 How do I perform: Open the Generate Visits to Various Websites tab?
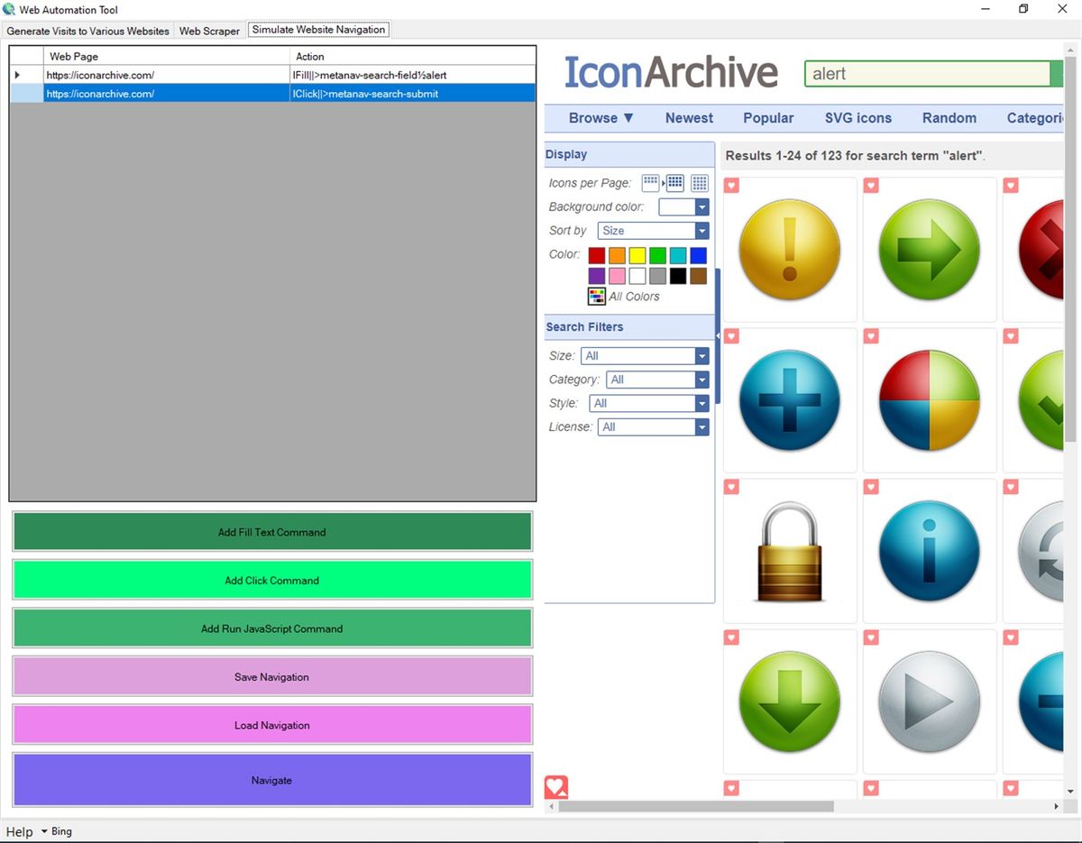coord(87,30)
